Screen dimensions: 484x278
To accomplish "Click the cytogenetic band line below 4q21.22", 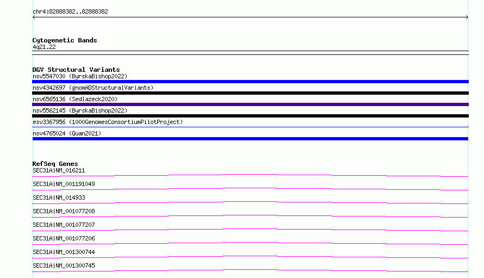I will tap(250, 53).
